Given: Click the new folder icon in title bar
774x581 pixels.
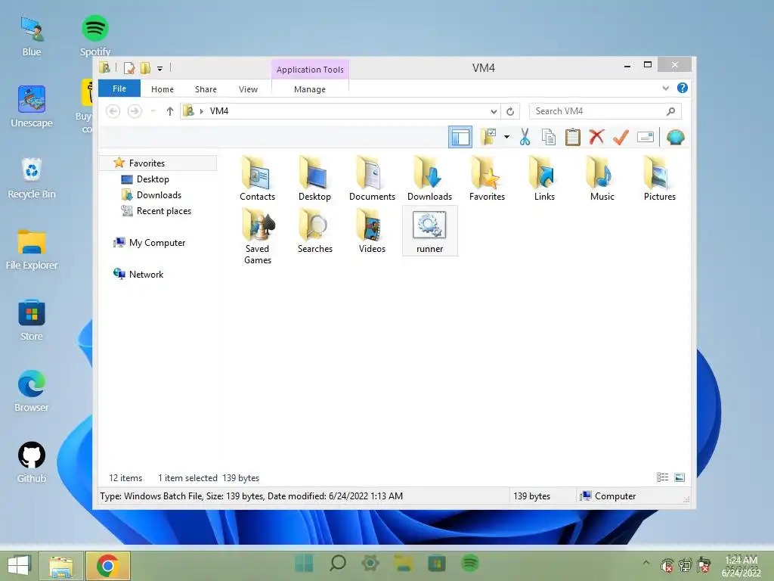Looking at the screenshot, I should pyautogui.click(x=145, y=67).
